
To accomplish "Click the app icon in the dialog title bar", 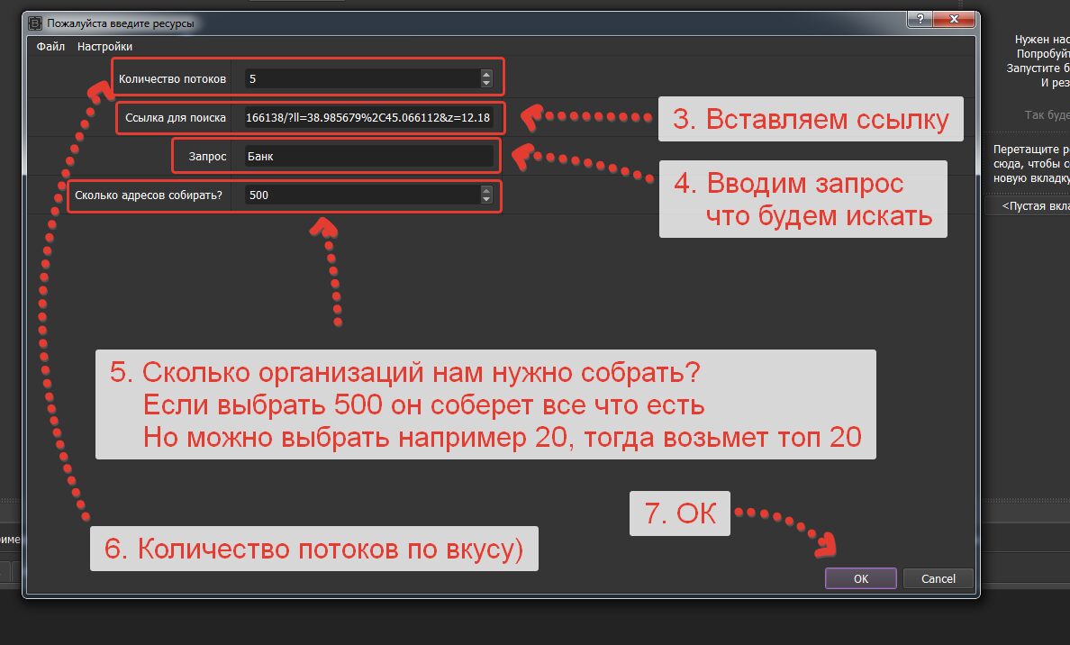I will click(35, 23).
